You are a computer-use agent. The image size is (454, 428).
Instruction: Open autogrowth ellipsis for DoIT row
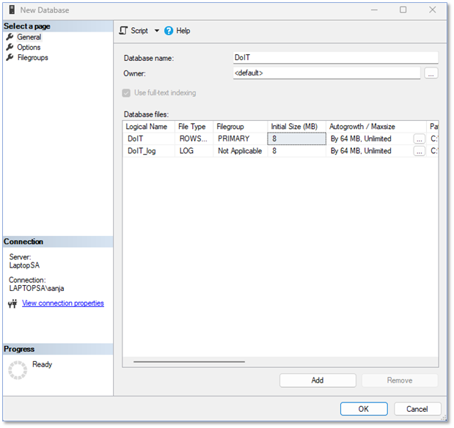(419, 139)
